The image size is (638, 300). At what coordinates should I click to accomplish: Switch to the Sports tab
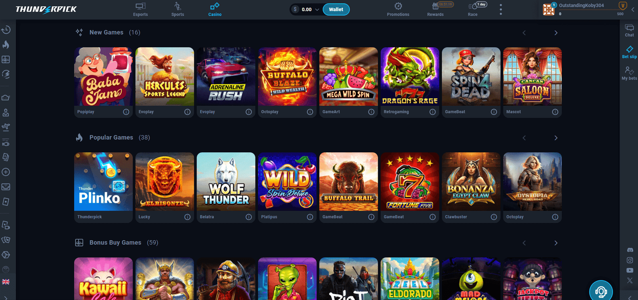(x=178, y=9)
